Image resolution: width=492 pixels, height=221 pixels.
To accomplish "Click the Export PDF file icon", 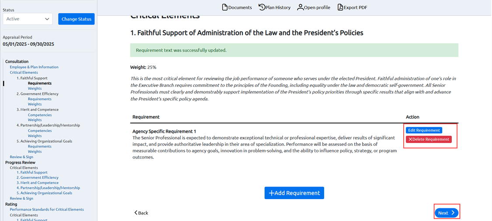I will tap(340, 7).
